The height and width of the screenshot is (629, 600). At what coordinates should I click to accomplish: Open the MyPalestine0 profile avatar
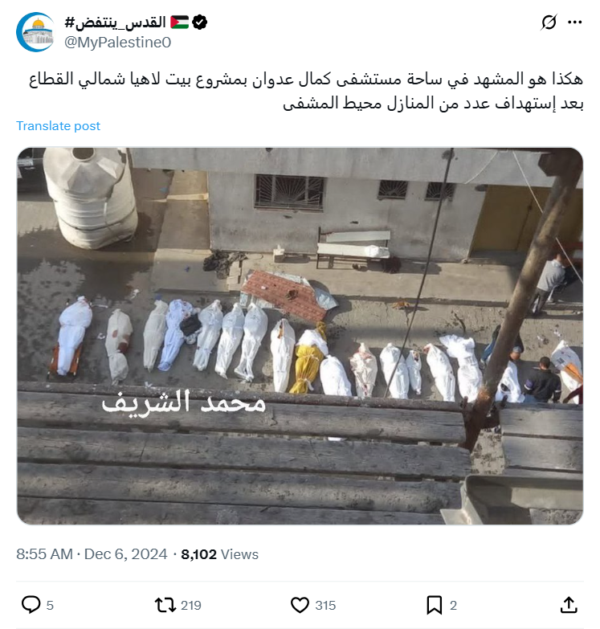(x=35, y=32)
